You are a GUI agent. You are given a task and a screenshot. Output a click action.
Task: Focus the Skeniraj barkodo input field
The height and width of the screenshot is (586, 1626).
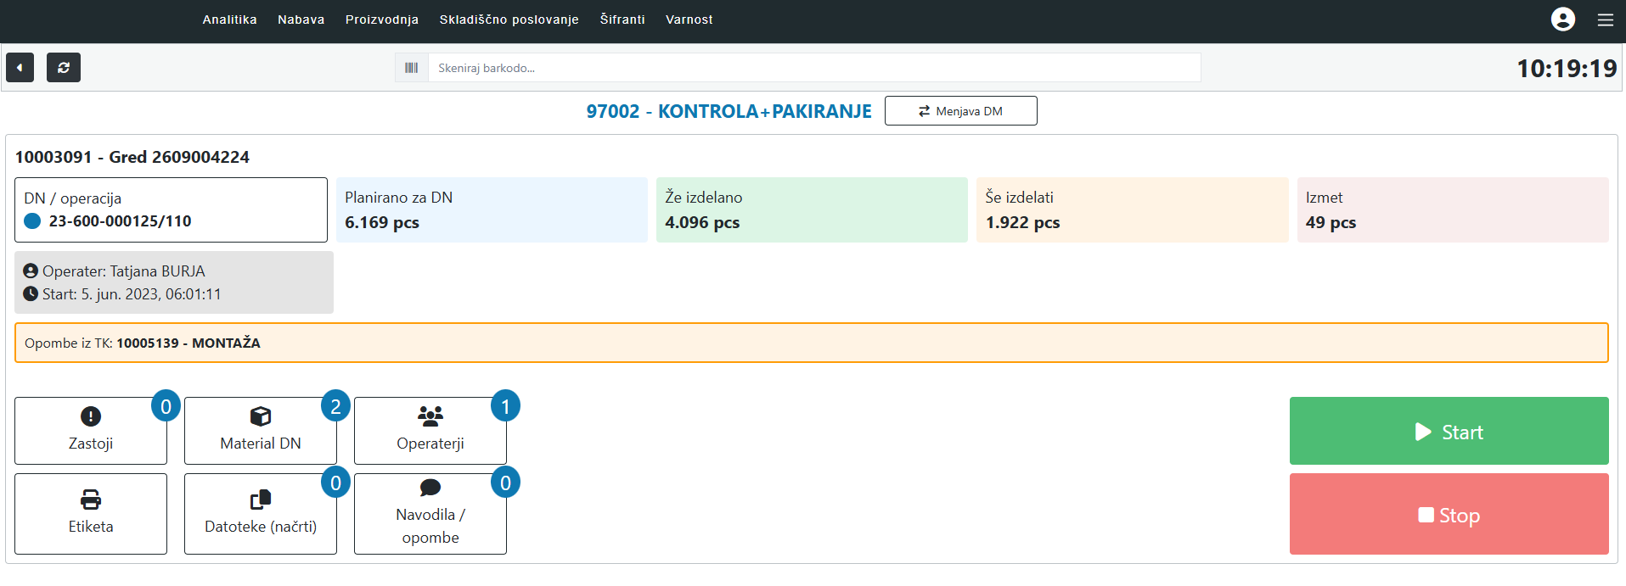pyautogui.click(x=813, y=68)
